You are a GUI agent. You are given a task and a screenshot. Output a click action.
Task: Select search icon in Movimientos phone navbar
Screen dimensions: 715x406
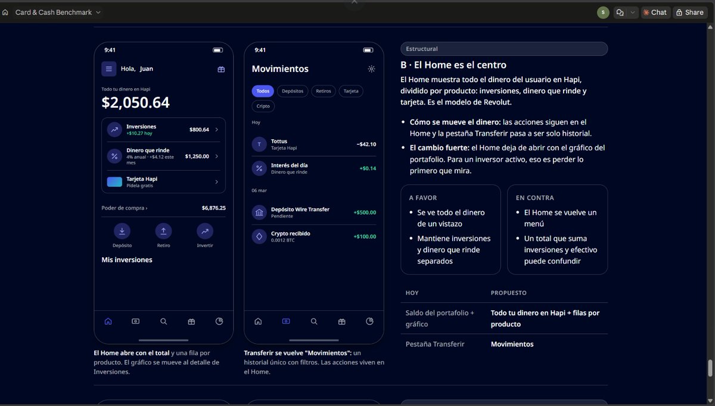[x=313, y=321]
